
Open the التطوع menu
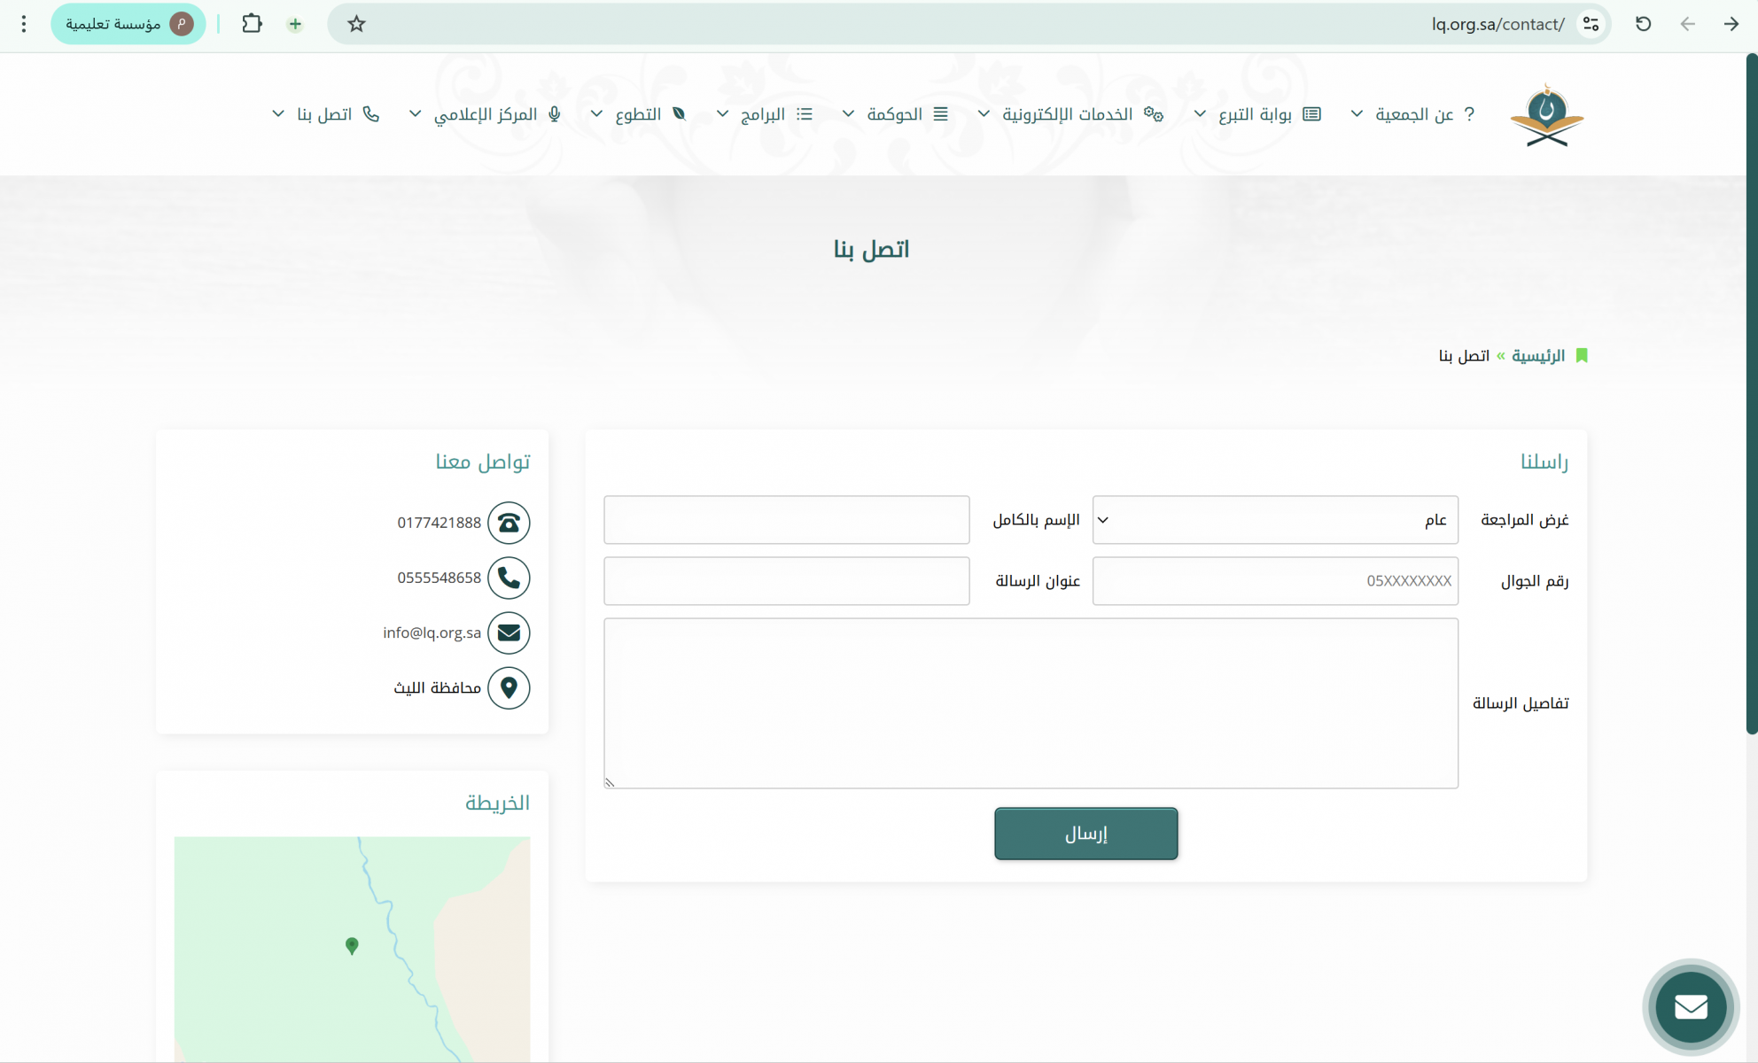pyautogui.click(x=637, y=114)
